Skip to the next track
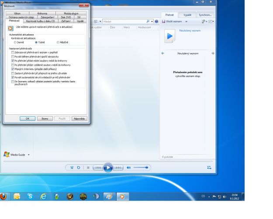 tap(118, 168)
